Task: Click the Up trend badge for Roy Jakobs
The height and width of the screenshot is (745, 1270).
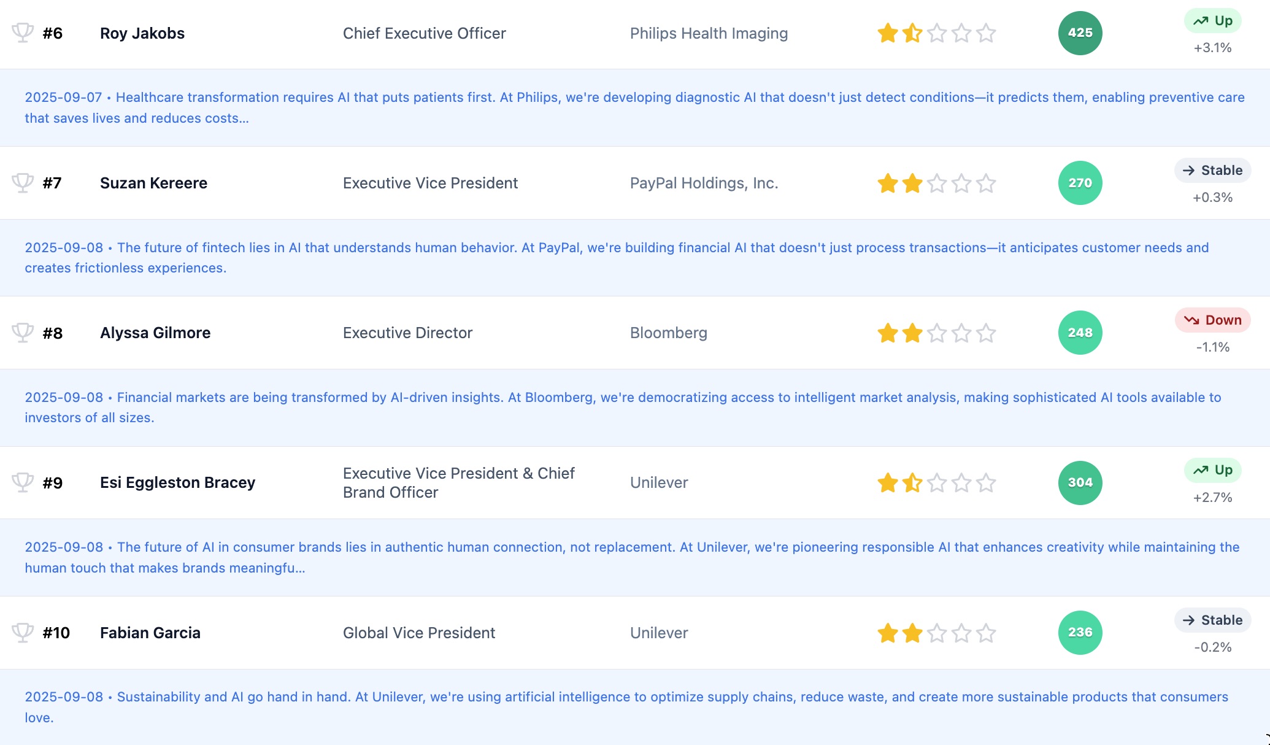Action: (1212, 21)
